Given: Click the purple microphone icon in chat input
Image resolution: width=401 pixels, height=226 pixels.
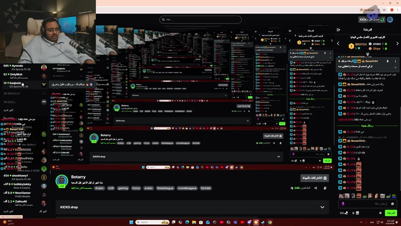Looking at the screenshot, I should (343, 204).
